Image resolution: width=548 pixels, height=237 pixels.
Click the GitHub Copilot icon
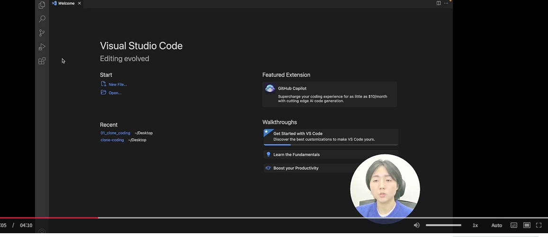(270, 89)
